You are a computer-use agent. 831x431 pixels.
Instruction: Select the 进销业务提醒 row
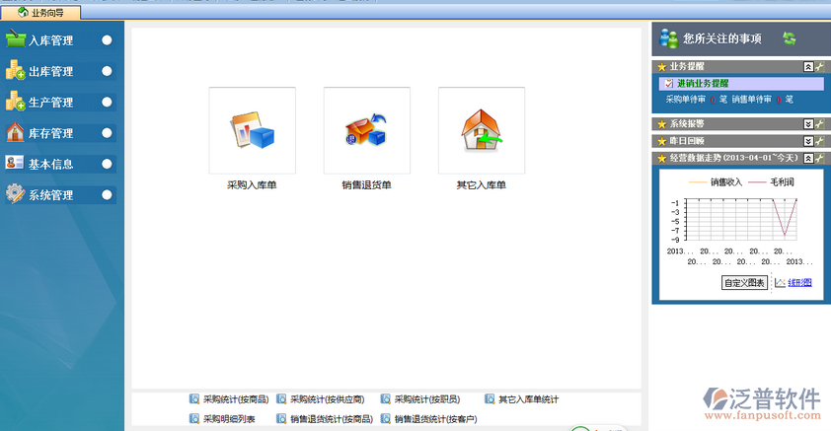pyautogui.click(x=741, y=83)
